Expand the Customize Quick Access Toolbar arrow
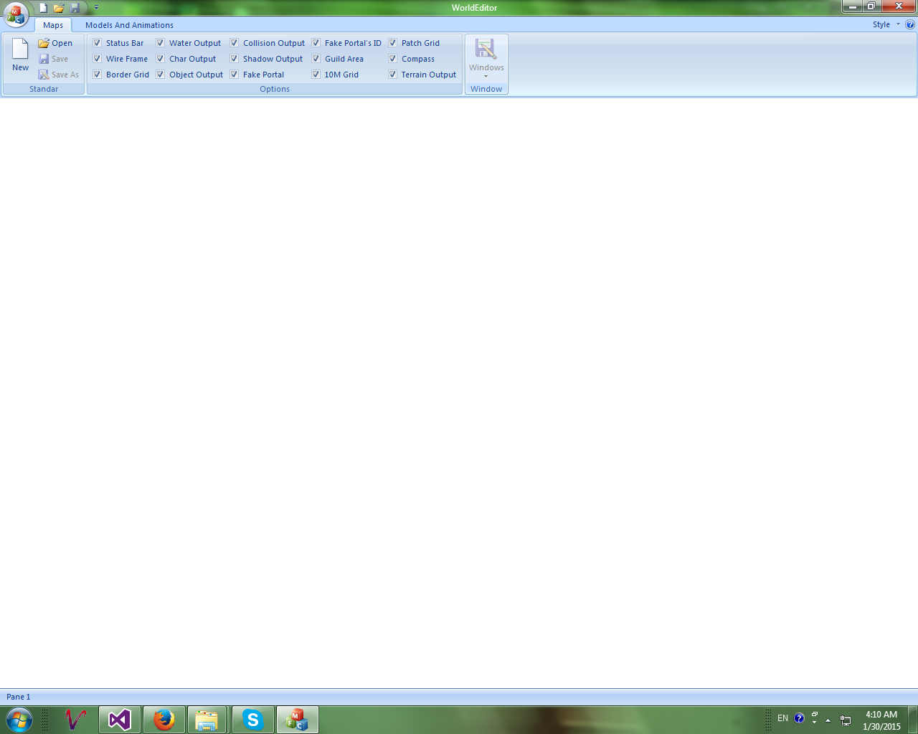Screen dimensions: 918x734 pyautogui.click(x=97, y=8)
